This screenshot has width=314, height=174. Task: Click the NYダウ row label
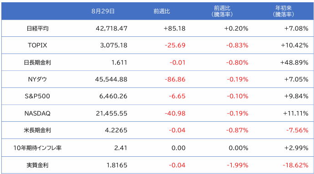pyautogui.click(x=37, y=80)
